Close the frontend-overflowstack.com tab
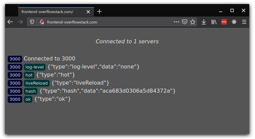 pyautogui.click(x=88, y=11)
